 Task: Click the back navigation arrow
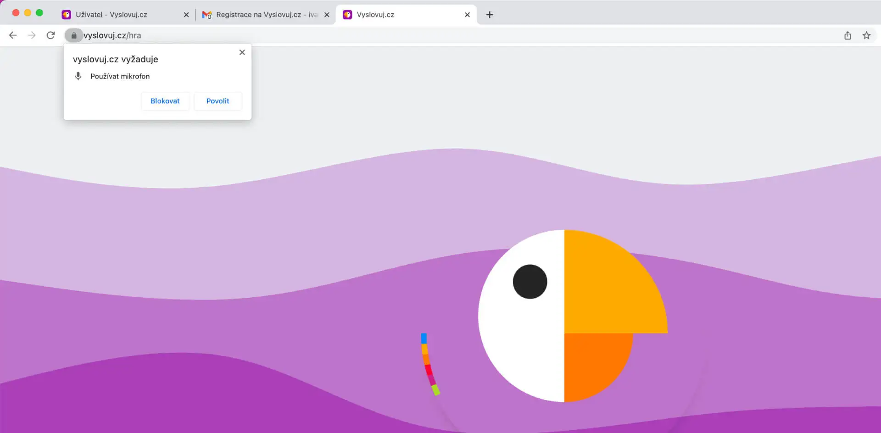(x=13, y=35)
